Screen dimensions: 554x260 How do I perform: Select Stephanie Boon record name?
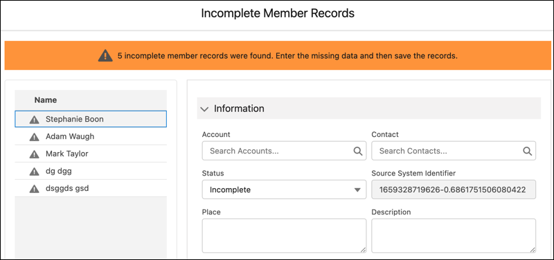pyautogui.click(x=75, y=119)
